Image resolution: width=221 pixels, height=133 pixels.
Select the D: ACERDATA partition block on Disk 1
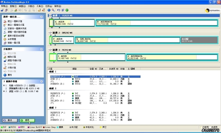point(157,23)
